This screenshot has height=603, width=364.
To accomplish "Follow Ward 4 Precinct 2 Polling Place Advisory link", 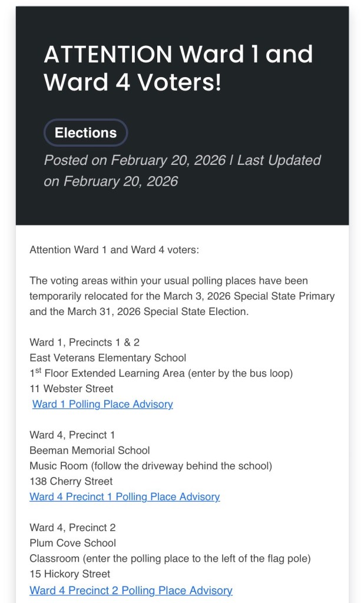I will (131, 589).
